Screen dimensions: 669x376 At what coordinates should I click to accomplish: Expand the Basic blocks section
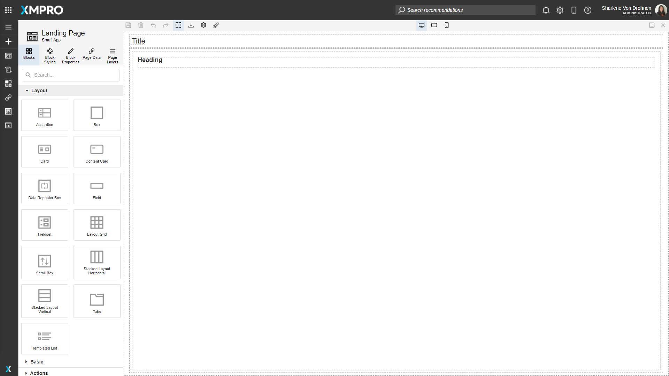36,362
